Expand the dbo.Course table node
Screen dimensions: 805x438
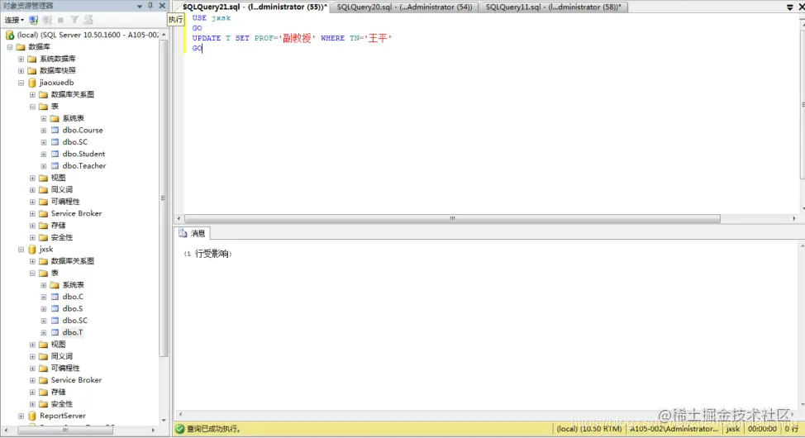pyautogui.click(x=44, y=131)
